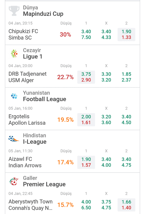Click the Hindistan I-League logo
The height and width of the screenshot is (214, 145).
pyautogui.click(x=14, y=139)
